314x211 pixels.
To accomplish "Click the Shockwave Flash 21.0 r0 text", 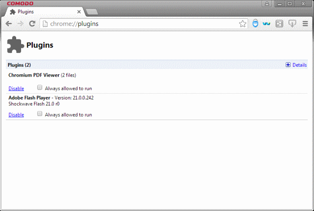I will click(x=34, y=104).
